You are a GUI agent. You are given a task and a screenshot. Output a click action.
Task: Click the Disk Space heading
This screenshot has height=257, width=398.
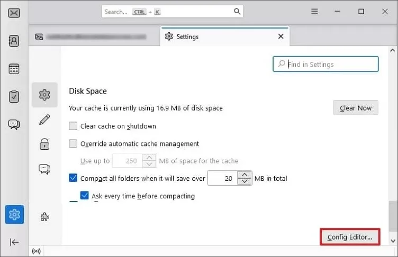coord(88,91)
